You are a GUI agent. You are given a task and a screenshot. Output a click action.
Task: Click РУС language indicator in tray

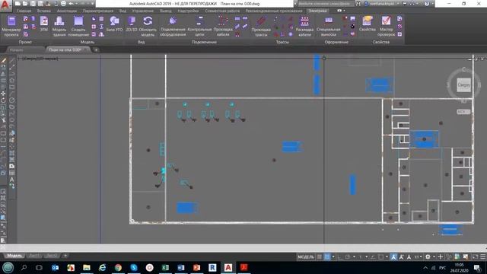(442, 267)
